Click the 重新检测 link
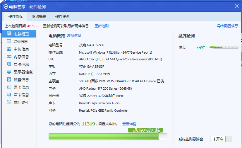 click(102, 26)
